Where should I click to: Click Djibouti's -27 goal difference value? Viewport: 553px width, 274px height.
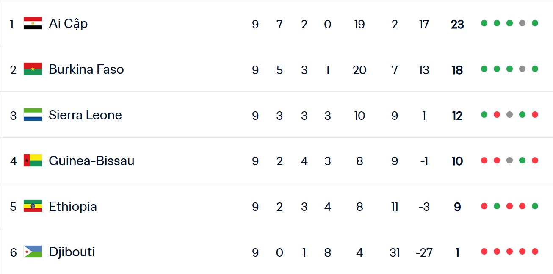point(424,253)
